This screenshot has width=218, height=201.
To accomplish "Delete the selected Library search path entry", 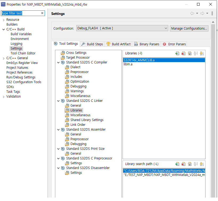I will click(183, 164).
